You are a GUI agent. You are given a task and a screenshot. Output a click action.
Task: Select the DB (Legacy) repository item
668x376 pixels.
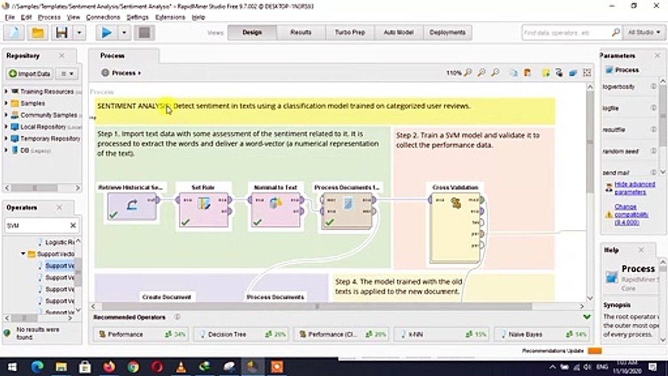[31, 150]
